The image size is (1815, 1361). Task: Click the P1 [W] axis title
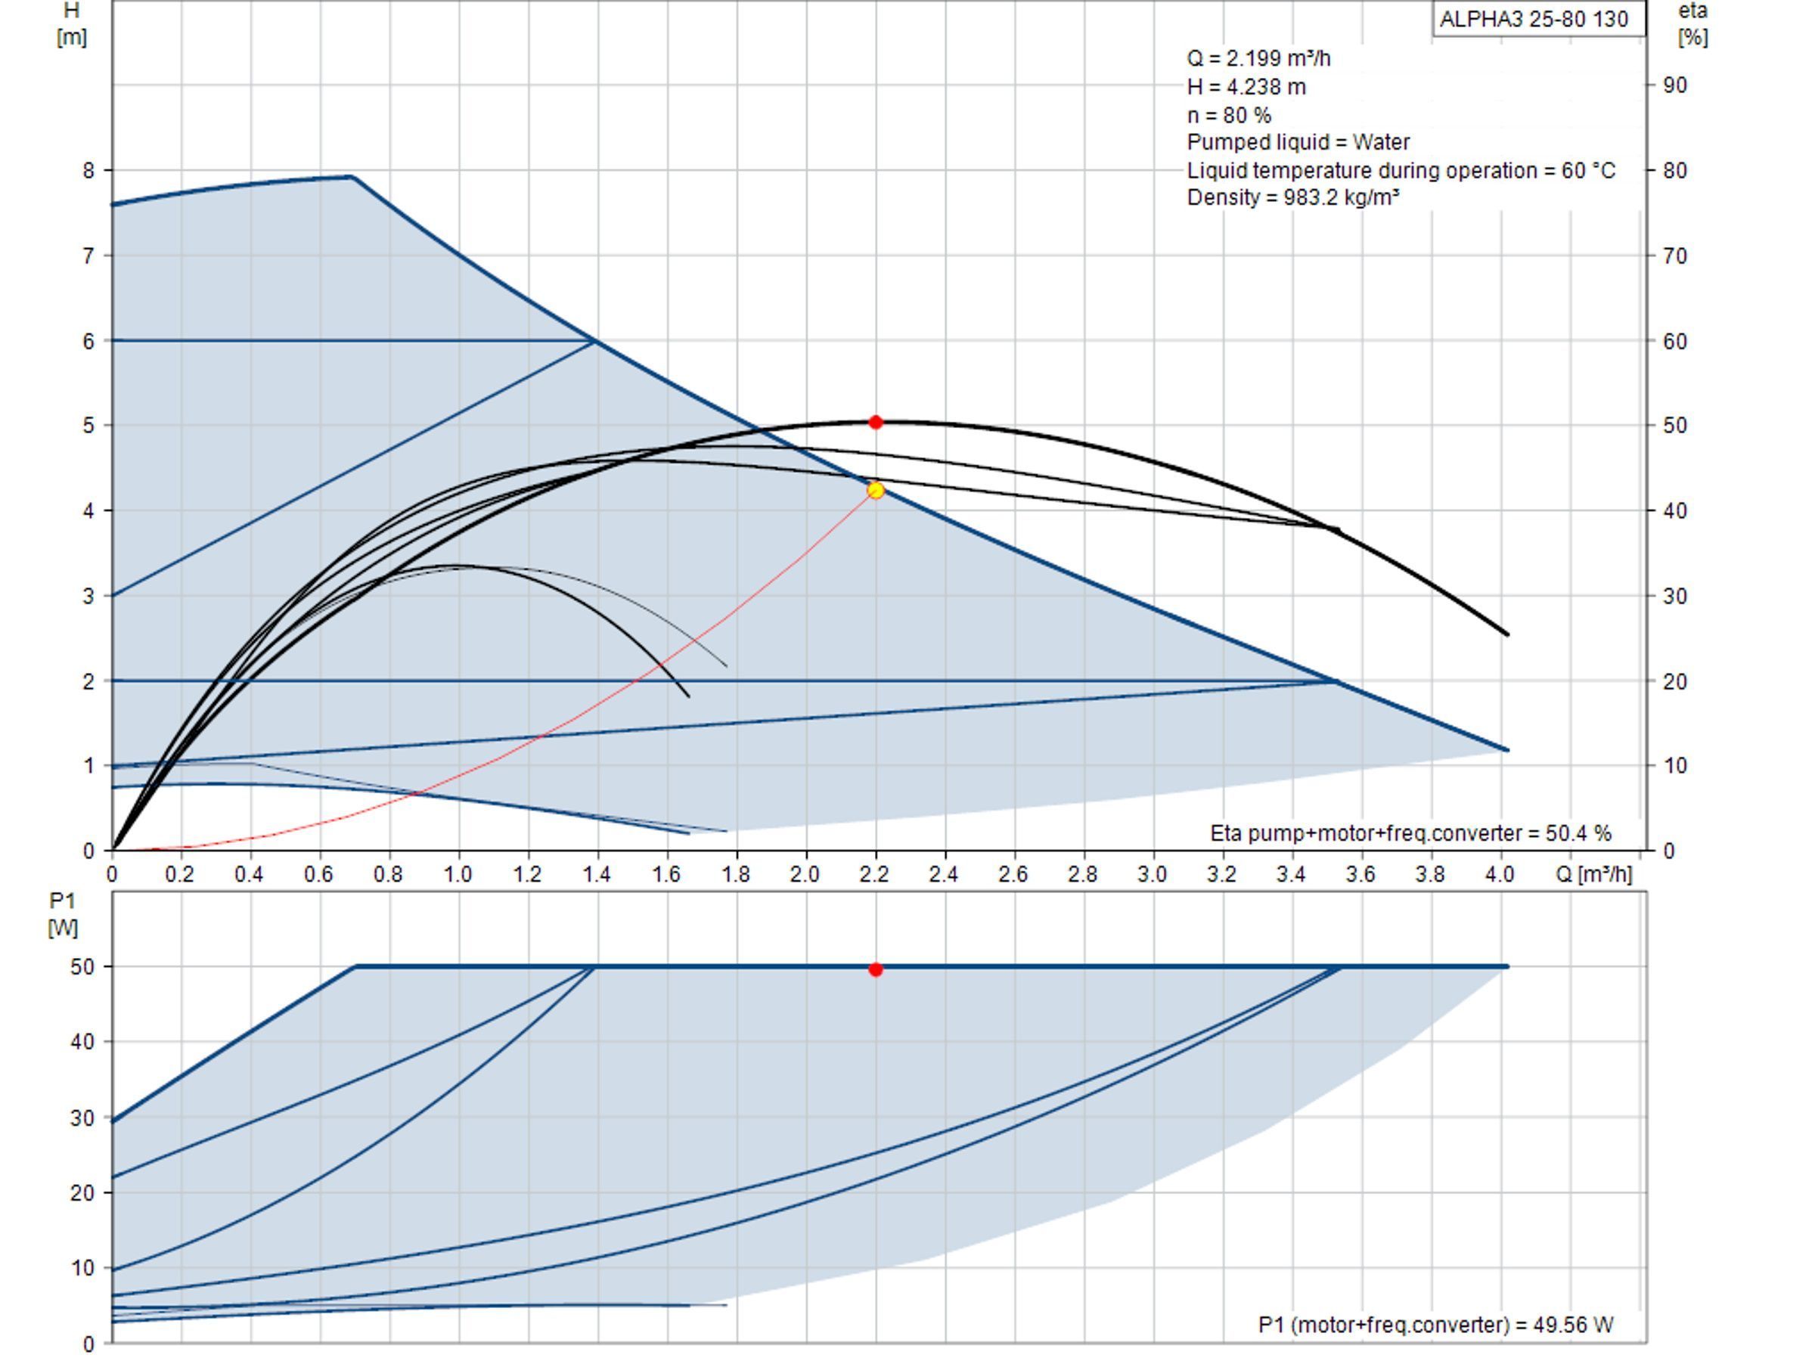click(64, 914)
